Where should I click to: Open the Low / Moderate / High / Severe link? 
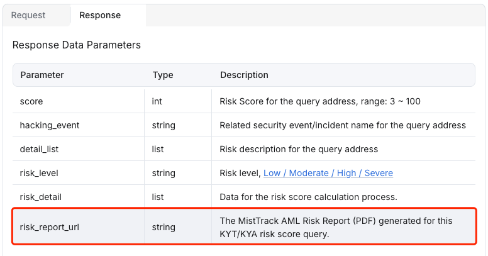pos(328,173)
